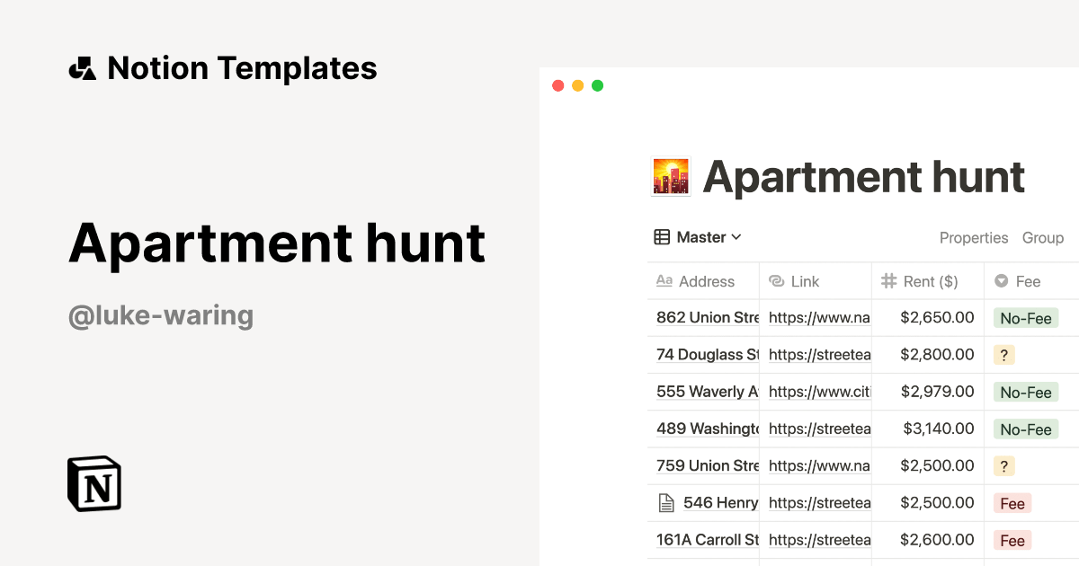
Task: Click the link icon in Link header
Action: coord(777,281)
